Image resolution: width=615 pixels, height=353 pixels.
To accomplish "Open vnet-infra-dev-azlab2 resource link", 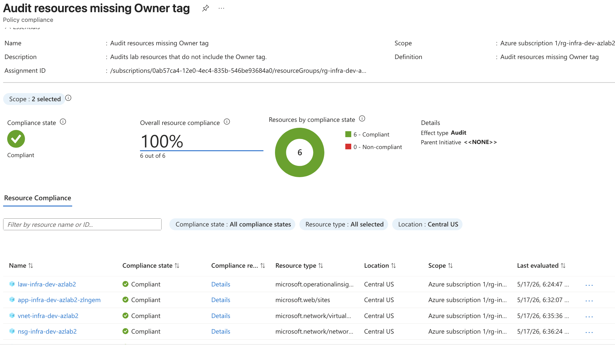I will click(x=48, y=316).
